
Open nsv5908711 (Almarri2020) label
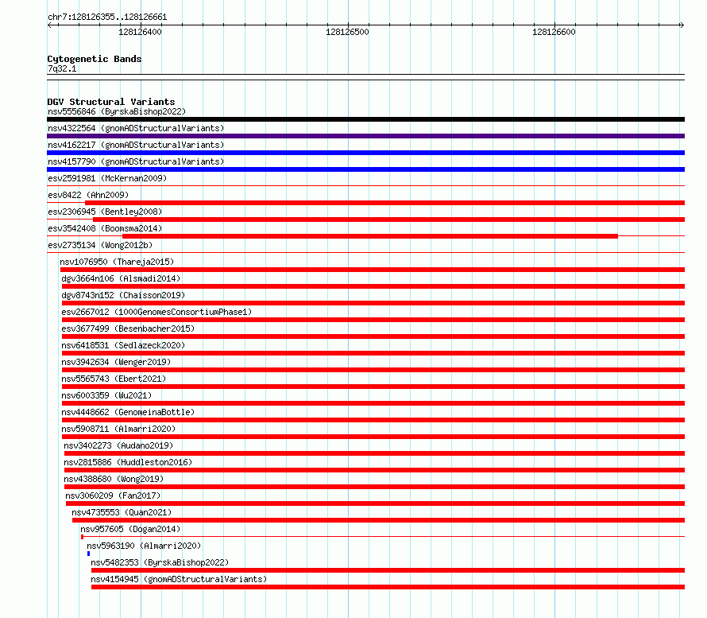click(x=118, y=429)
